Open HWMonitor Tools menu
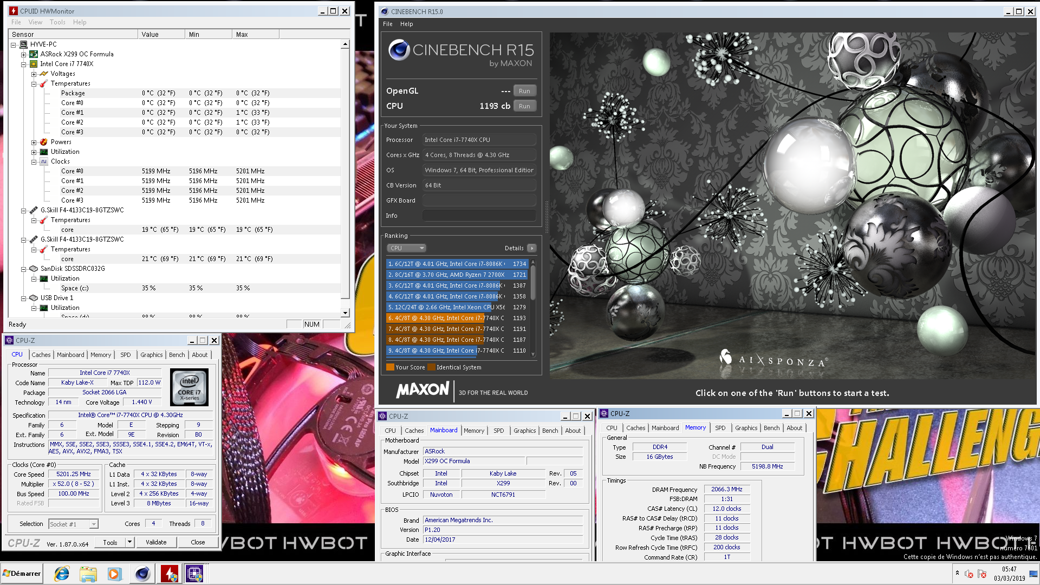 [57, 22]
